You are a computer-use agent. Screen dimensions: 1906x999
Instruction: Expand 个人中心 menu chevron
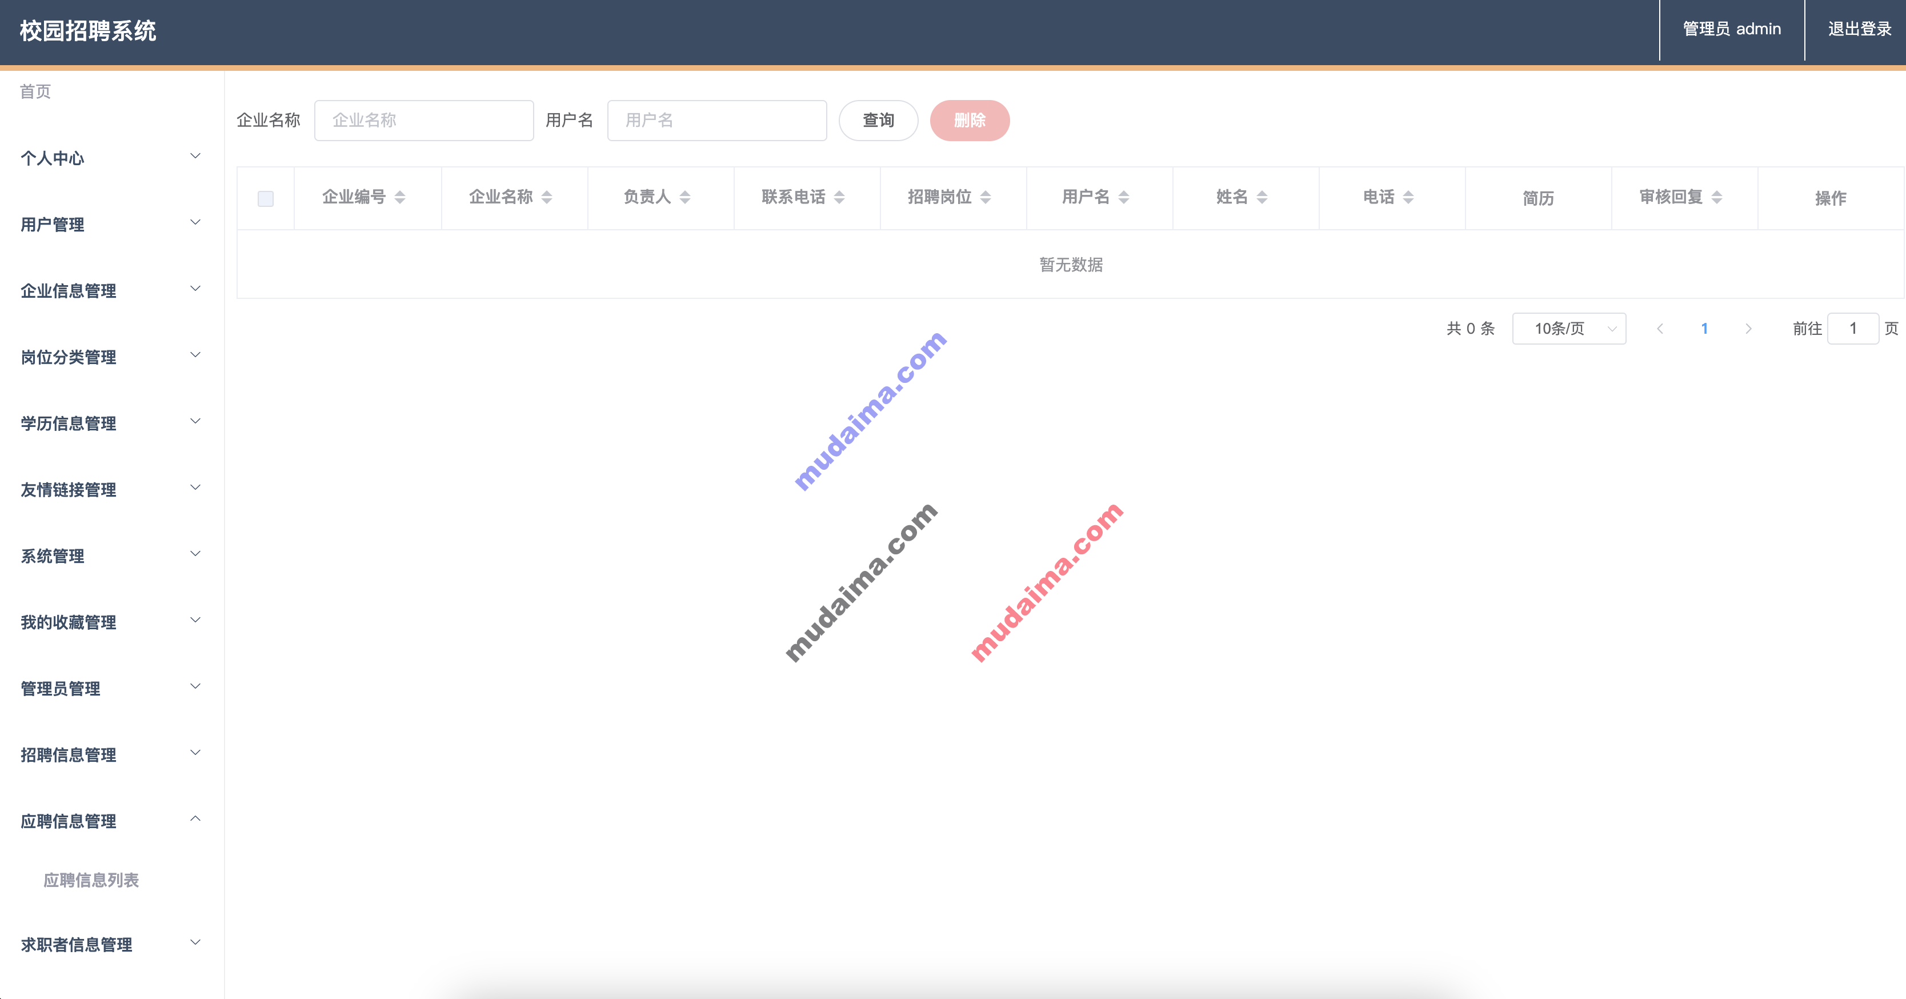coord(195,156)
